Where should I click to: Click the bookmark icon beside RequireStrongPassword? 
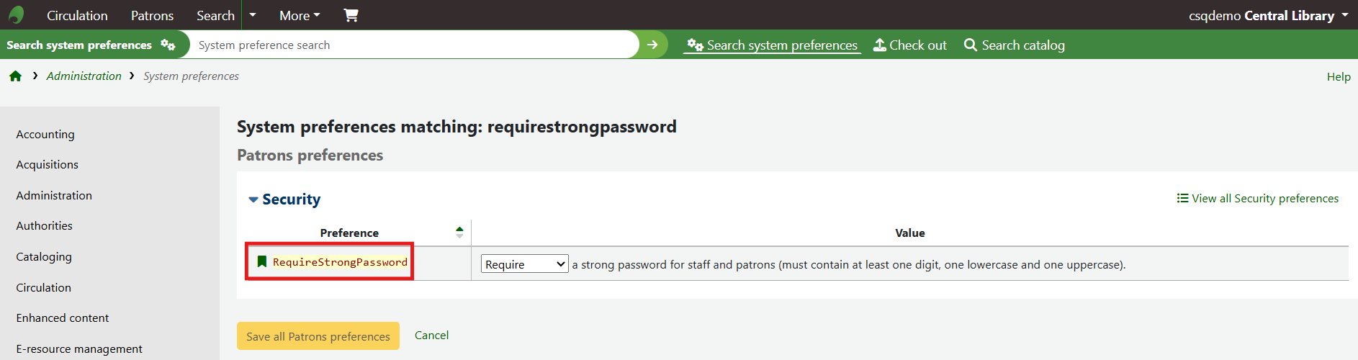pyautogui.click(x=262, y=262)
